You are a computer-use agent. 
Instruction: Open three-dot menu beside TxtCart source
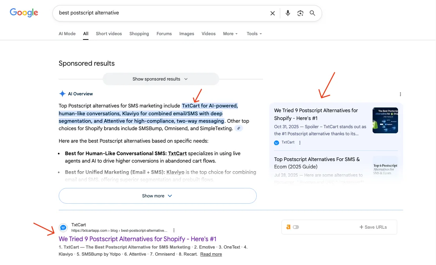(300, 143)
